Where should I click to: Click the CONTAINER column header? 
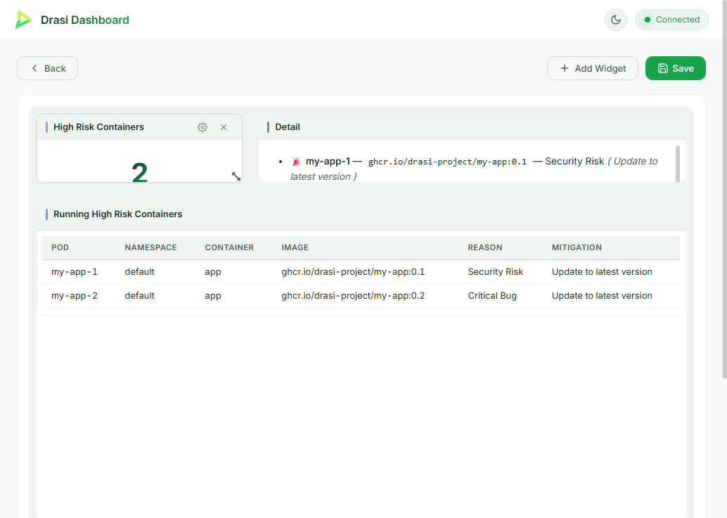(229, 247)
